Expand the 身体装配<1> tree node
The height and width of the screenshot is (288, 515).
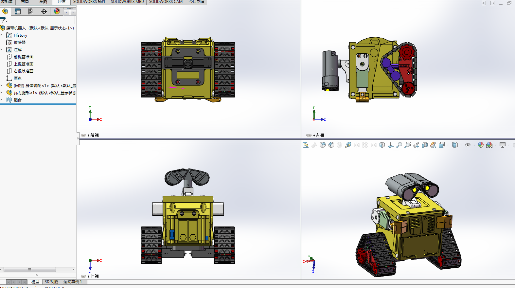[2, 85]
